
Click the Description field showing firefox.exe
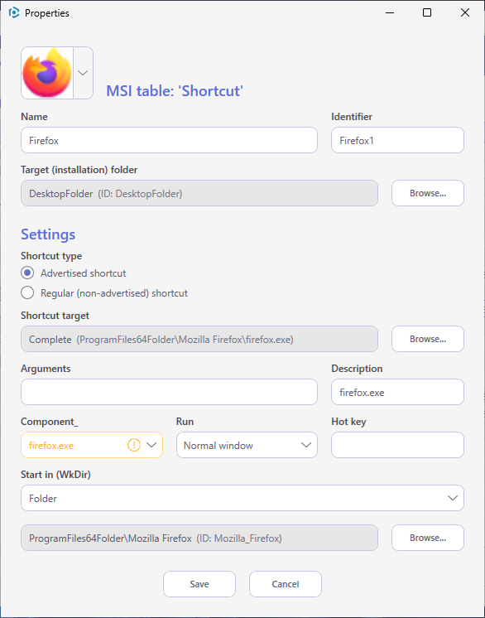click(x=397, y=392)
